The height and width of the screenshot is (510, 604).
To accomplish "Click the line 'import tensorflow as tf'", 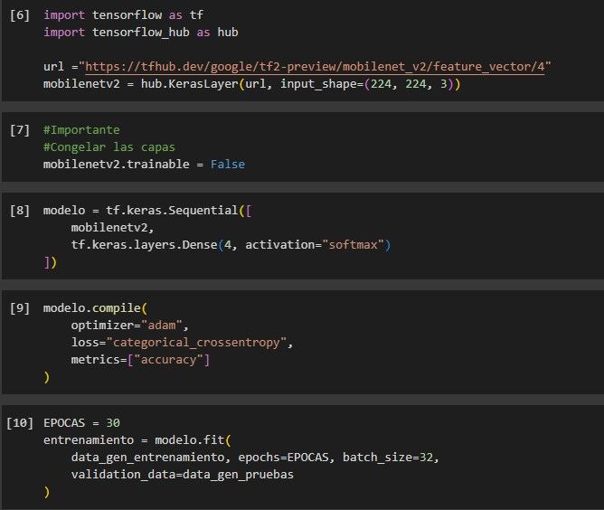I will (x=123, y=15).
